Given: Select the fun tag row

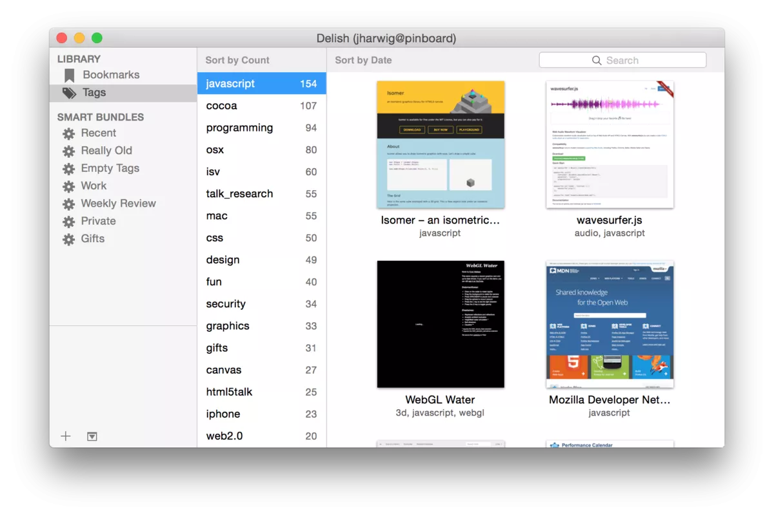Looking at the screenshot, I should [x=262, y=282].
